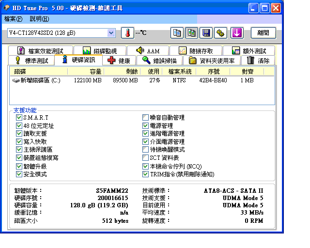Switch to the 磁碟監視 tab

[x=100, y=51]
